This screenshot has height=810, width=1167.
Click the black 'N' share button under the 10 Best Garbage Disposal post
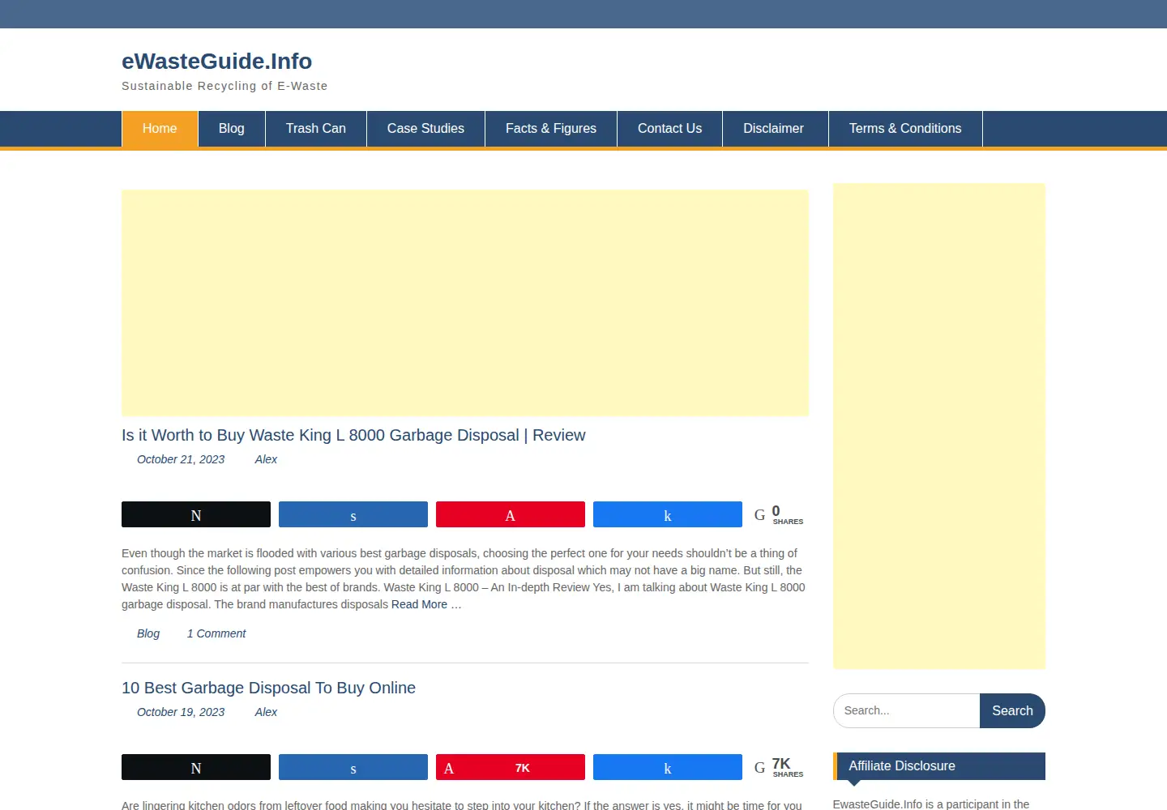(196, 767)
